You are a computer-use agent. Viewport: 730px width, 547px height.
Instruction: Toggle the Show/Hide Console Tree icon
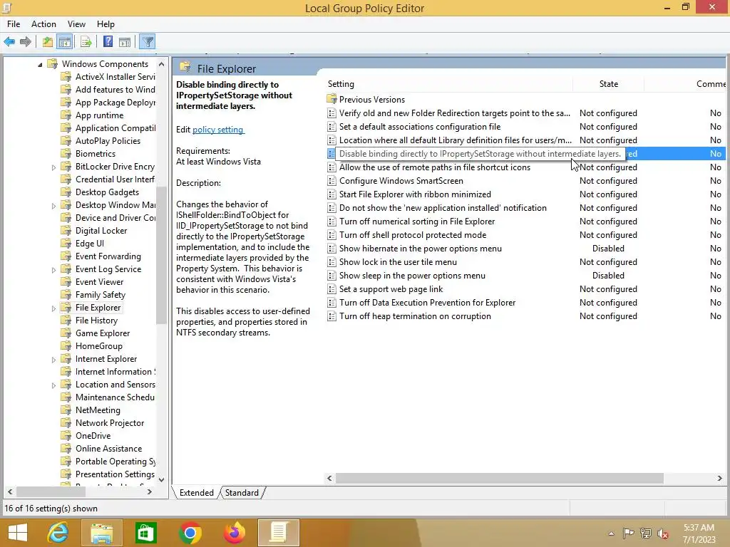click(65, 42)
